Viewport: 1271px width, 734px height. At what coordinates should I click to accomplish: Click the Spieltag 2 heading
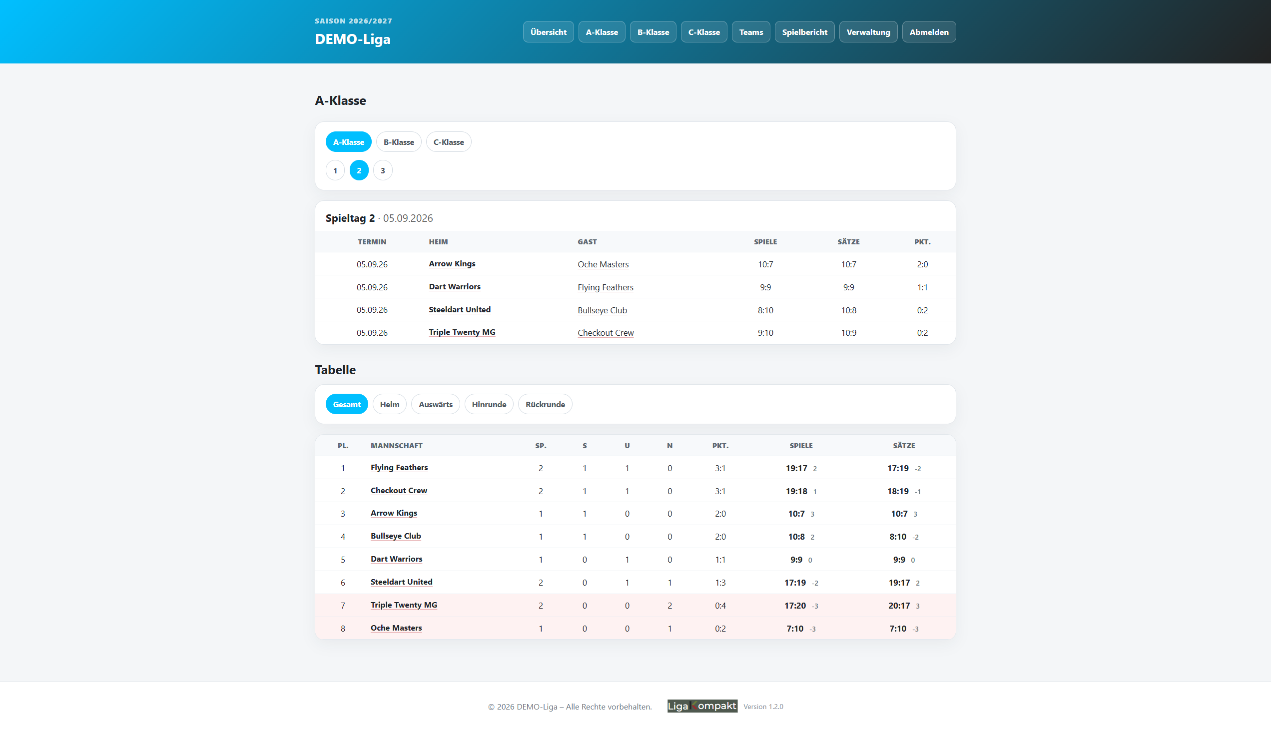350,218
